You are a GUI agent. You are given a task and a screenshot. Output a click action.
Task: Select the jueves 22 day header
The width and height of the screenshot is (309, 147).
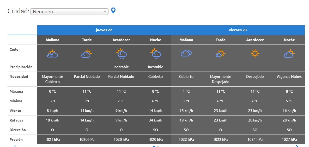[104, 30]
